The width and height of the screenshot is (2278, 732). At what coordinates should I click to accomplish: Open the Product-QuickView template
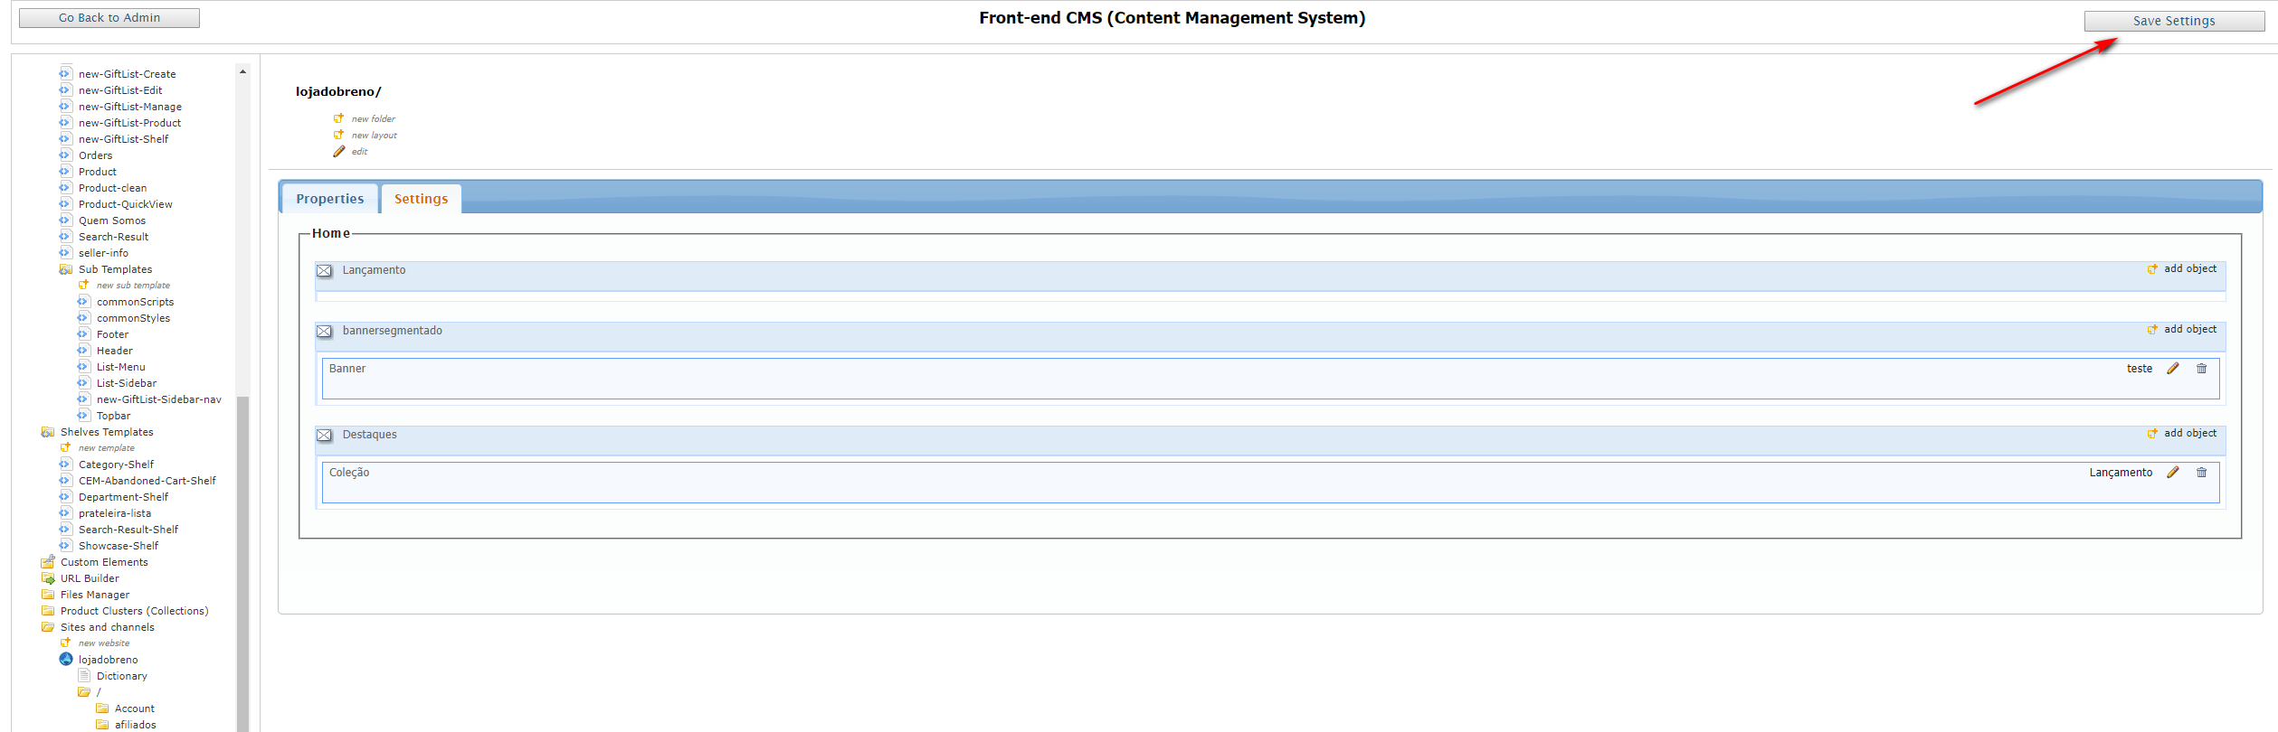[125, 204]
